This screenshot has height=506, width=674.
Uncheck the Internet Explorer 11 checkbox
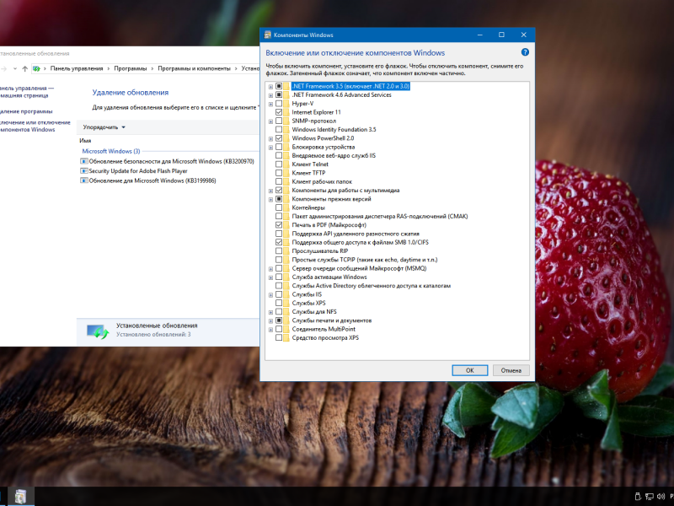click(x=279, y=112)
